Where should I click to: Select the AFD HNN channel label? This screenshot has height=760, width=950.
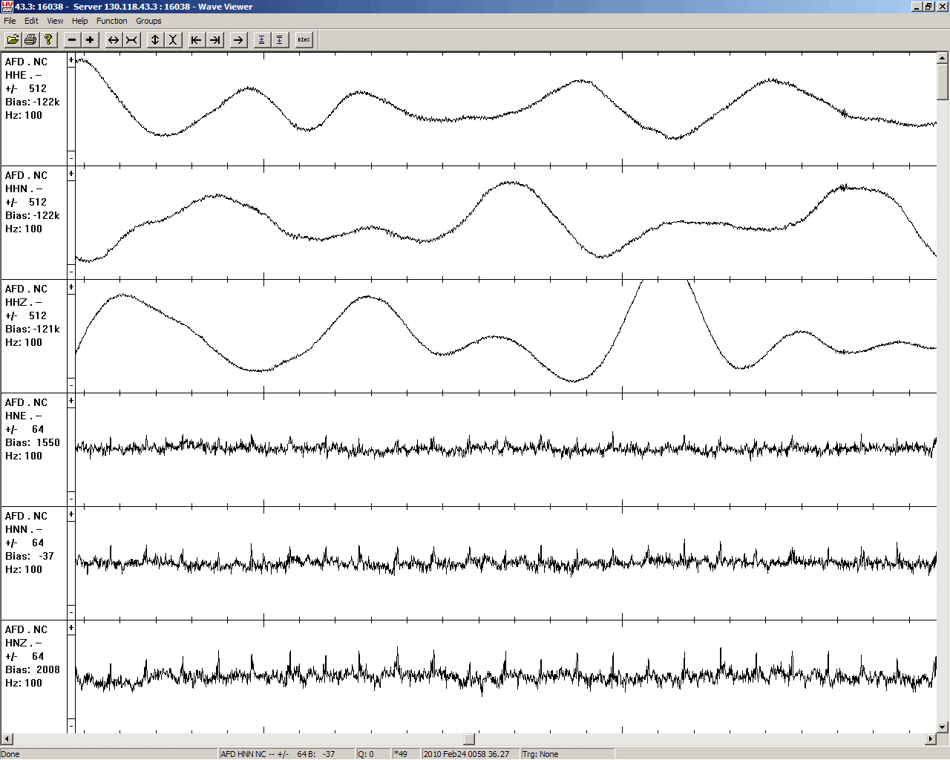[x=33, y=563]
